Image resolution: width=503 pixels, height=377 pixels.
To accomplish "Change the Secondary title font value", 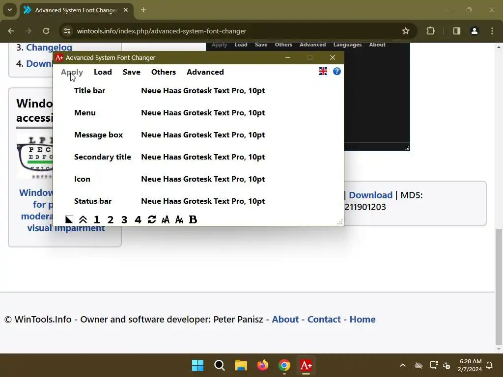I will pyautogui.click(x=203, y=157).
